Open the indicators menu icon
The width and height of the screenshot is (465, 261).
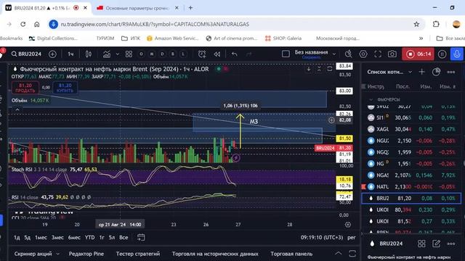click(x=107, y=54)
